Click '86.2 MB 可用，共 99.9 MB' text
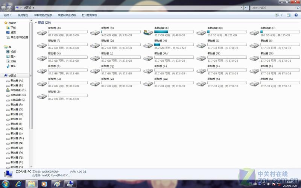Screen dimensions: 301x188 coord(170,48)
